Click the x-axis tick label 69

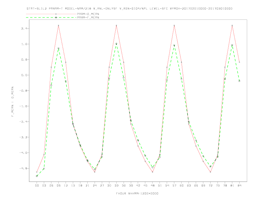coord(203,185)
